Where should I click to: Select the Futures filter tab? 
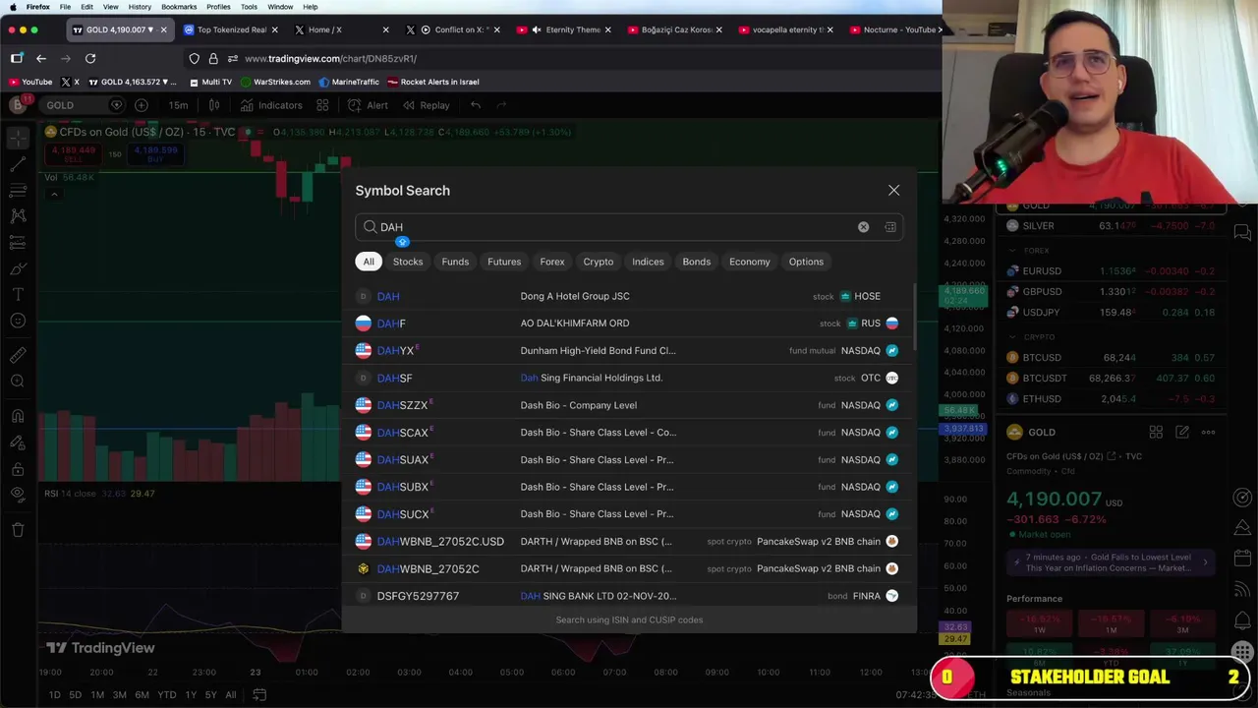pyautogui.click(x=504, y=262)
